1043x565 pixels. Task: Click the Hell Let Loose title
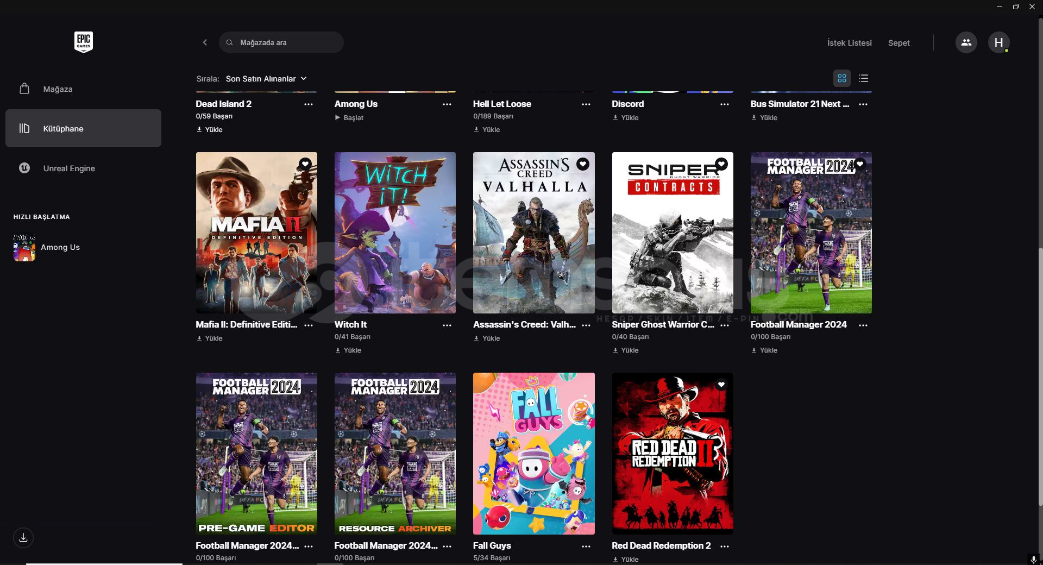coord(502,104)
